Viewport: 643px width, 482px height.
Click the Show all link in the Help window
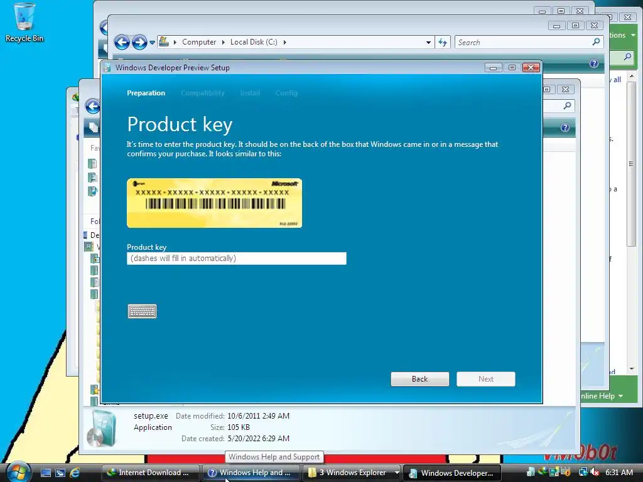coord(615,80)
